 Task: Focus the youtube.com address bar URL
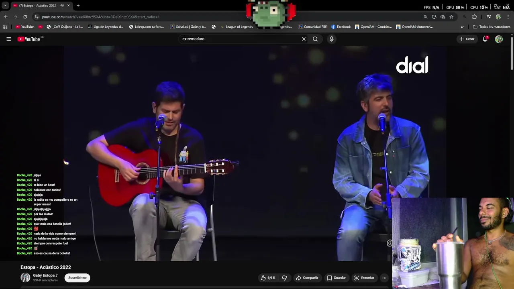101,17
